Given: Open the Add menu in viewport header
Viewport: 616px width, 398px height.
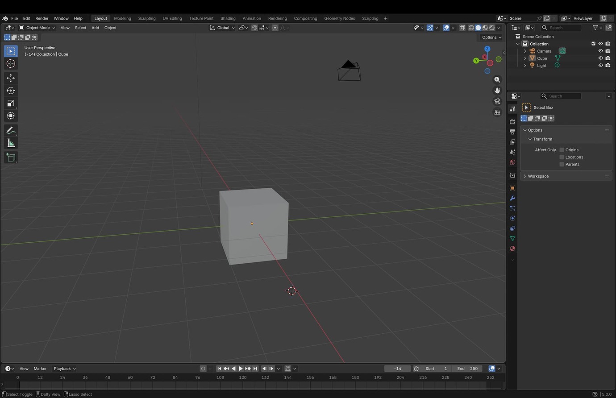Looking at the screenshot, I should tap(95, 28).
